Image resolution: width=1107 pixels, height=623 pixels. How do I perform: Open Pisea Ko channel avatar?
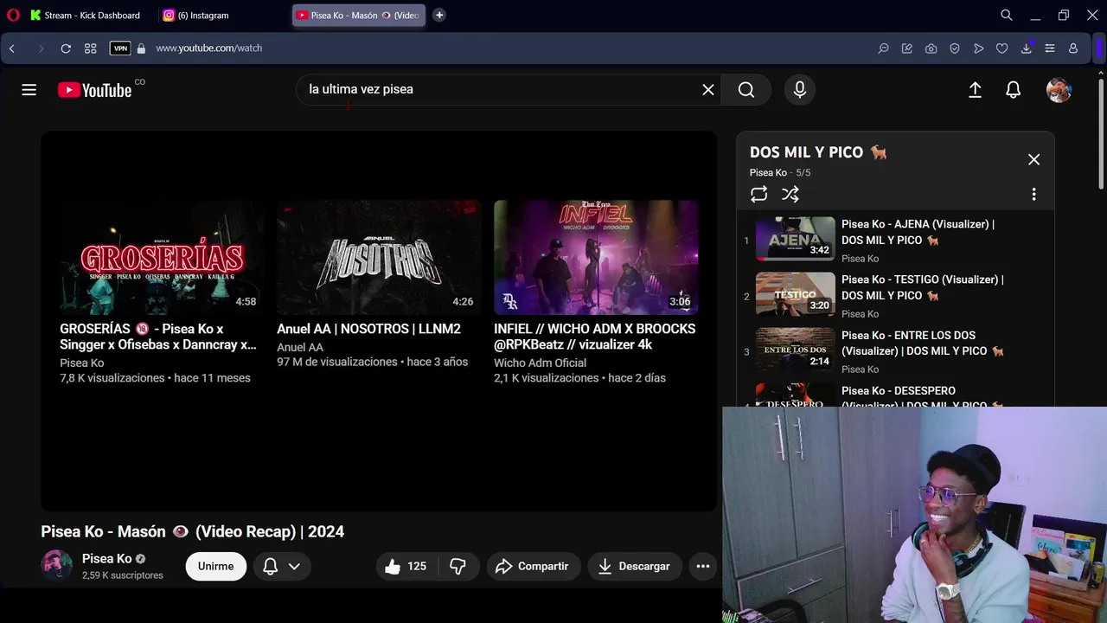(x=57, y=565)
